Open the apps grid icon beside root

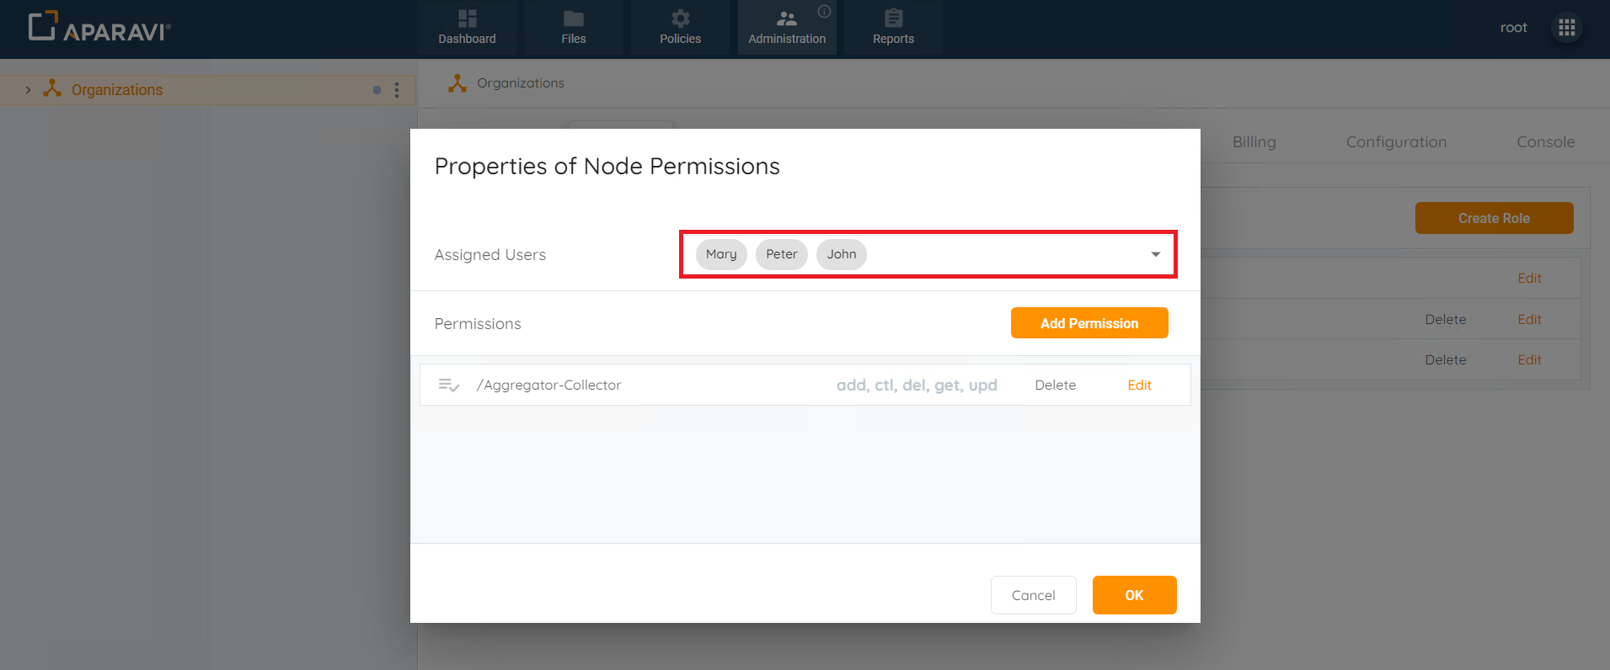(1566, 28)
